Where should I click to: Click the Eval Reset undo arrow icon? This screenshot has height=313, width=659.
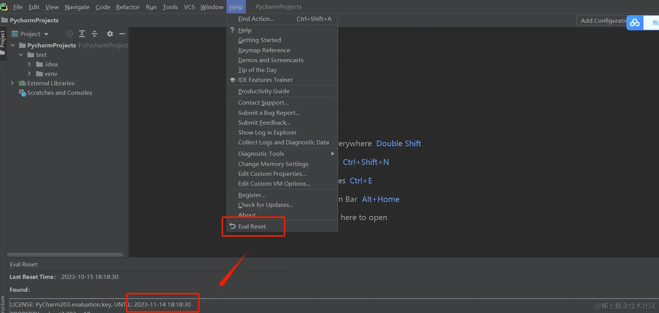click(x=233, y=226)
